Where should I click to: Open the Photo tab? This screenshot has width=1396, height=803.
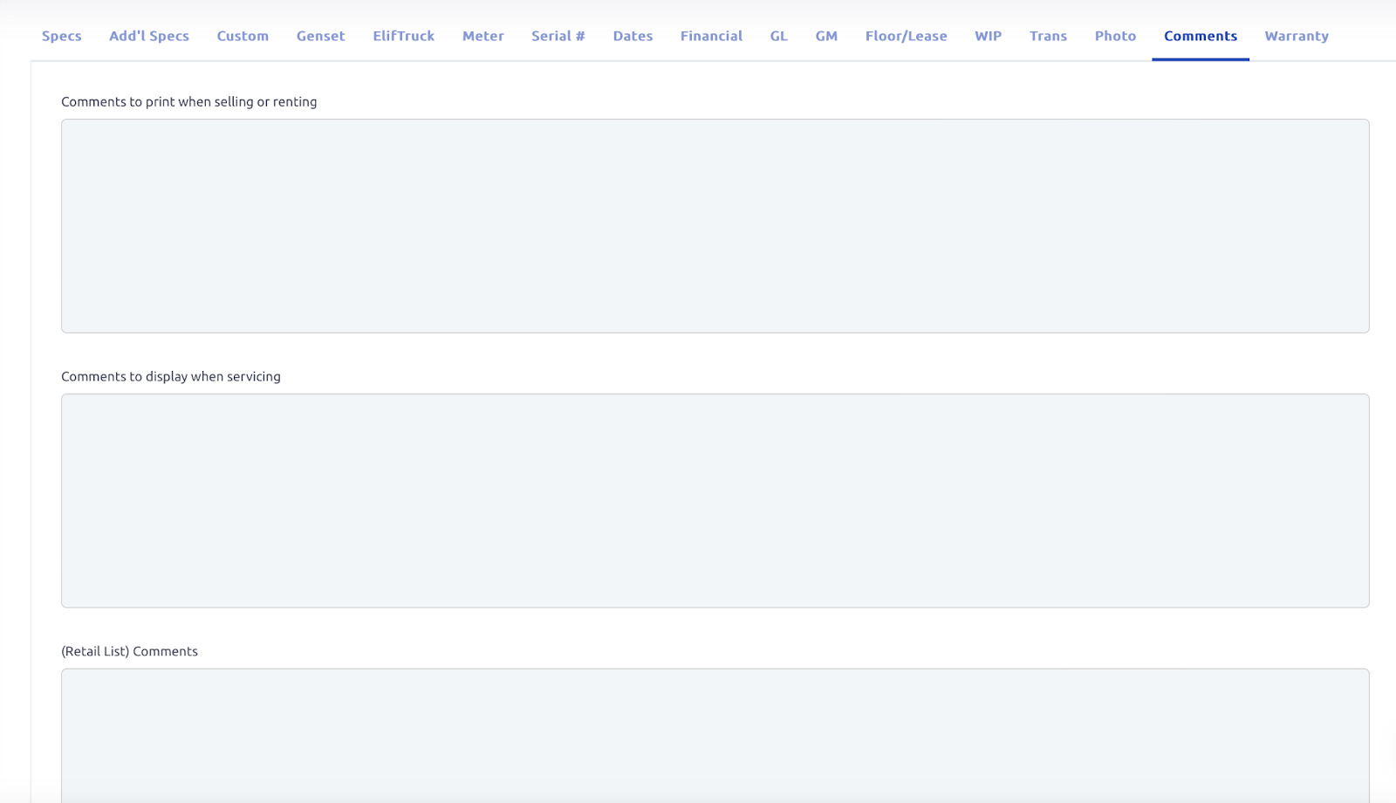(x=1115, y=36)
